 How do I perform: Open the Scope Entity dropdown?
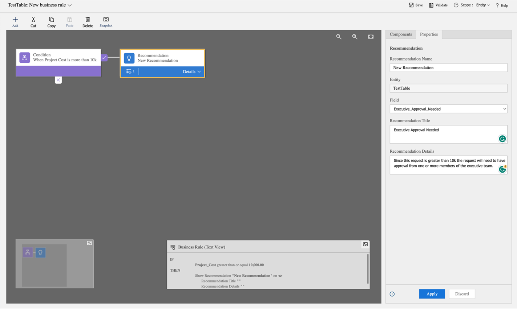pos(483,5)
